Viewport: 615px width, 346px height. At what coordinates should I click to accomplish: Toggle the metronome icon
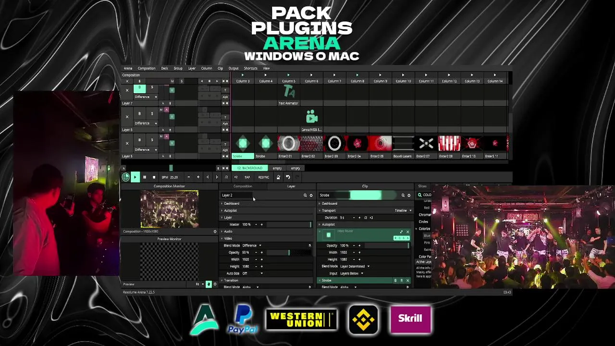coord(278,177)
